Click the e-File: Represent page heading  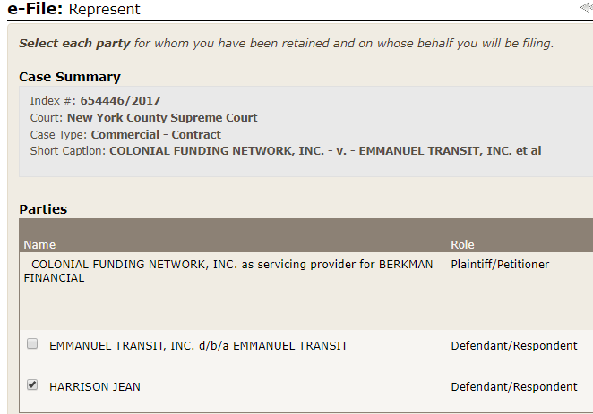click(x=79, y=9)
